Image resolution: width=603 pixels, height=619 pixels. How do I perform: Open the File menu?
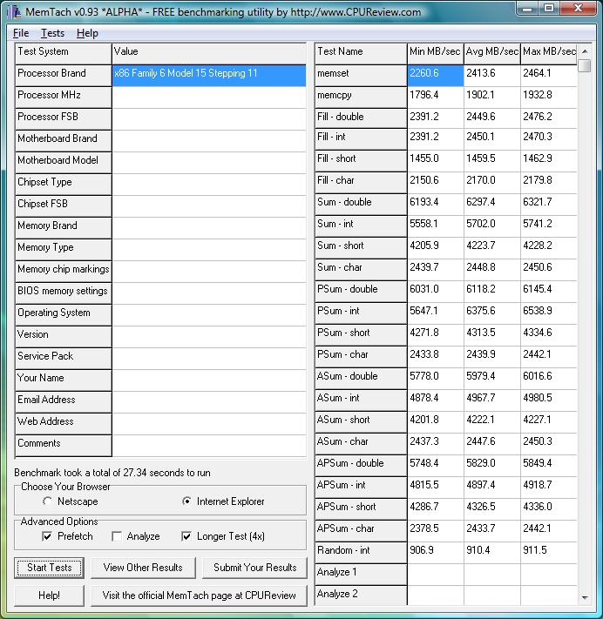(x=21, y=33)
